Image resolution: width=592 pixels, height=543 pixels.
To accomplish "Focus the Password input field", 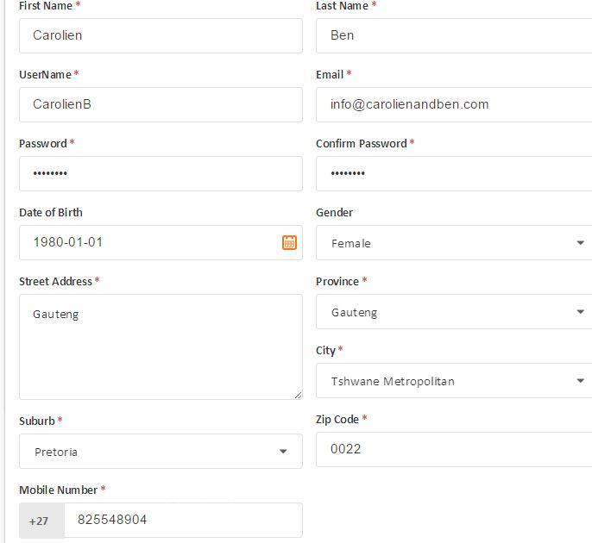I will [x=161, y=173].
